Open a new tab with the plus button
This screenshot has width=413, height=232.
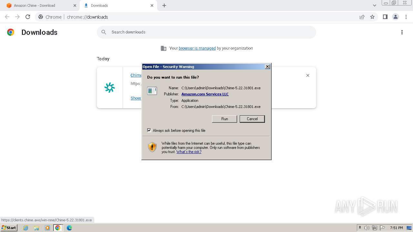[164, 5]
